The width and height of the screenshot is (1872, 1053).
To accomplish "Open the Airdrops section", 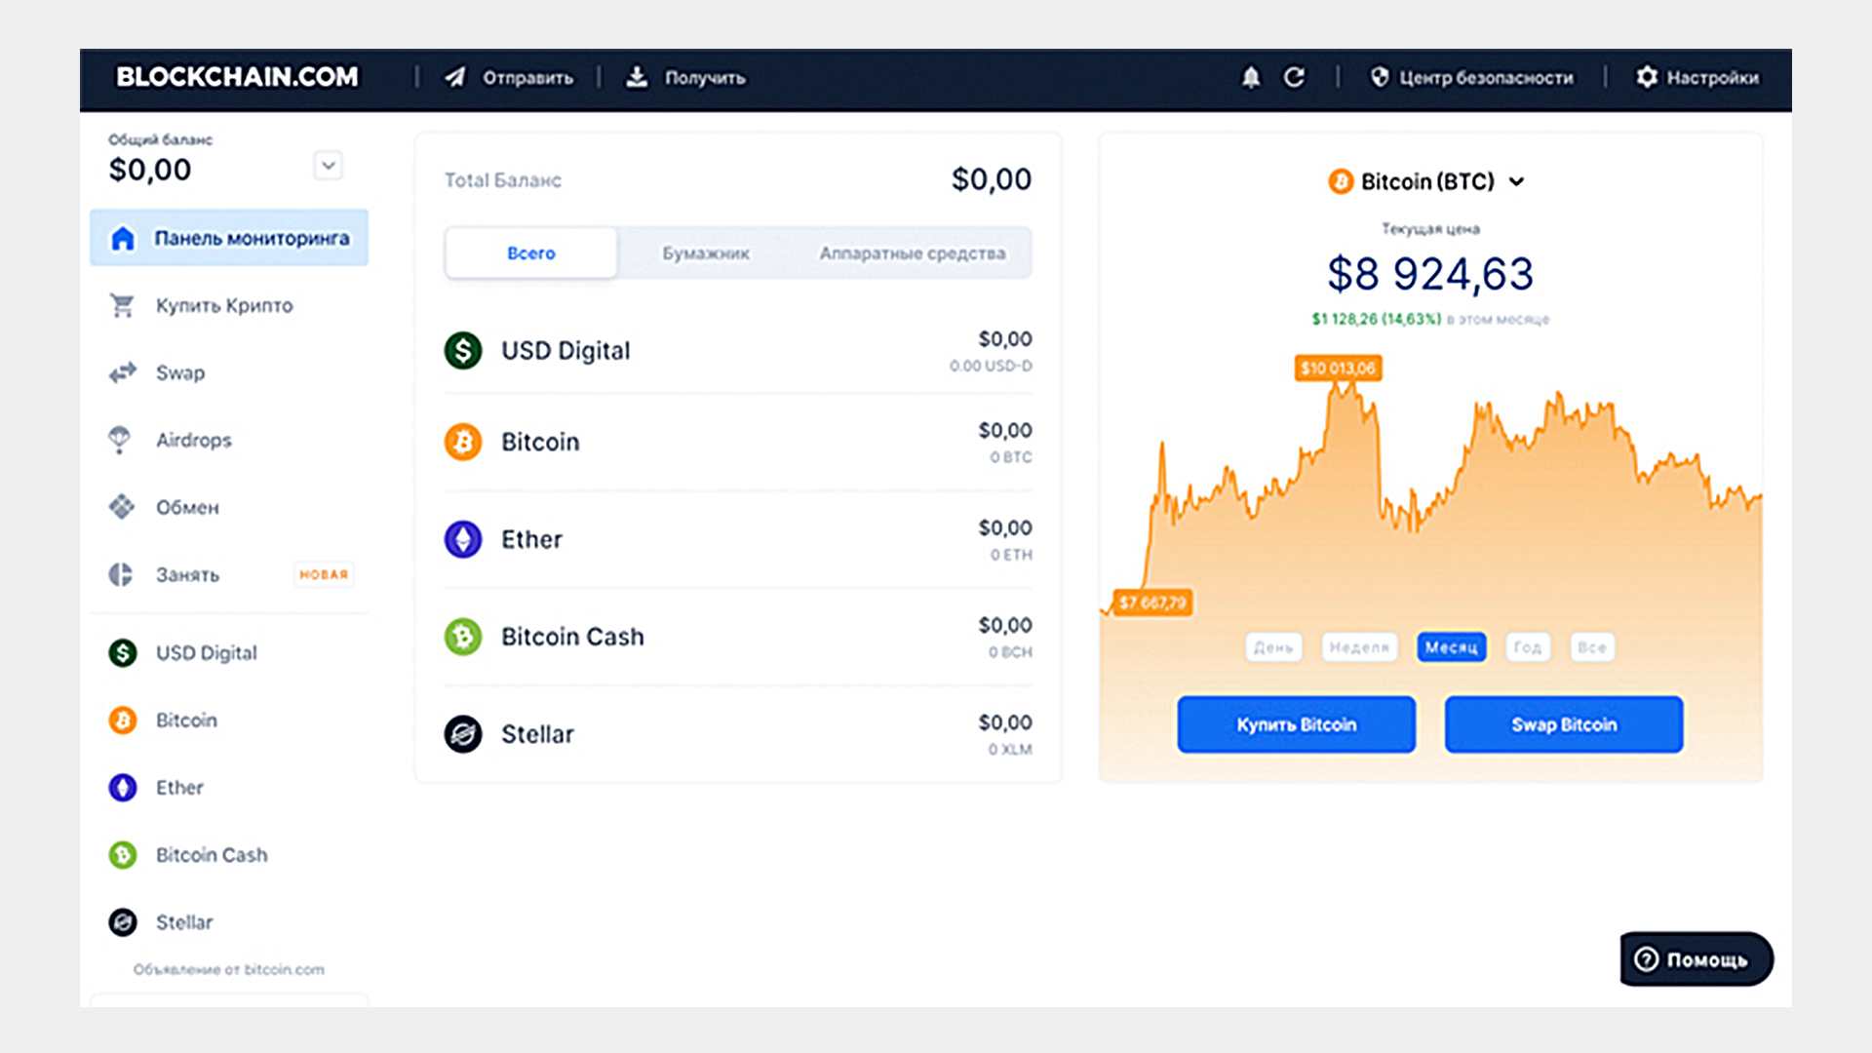I will click(x=193, y=440).
